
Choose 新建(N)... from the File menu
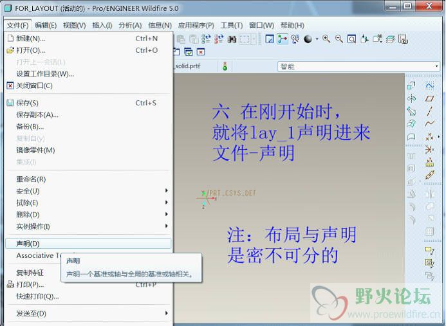[x=88, y=39]
